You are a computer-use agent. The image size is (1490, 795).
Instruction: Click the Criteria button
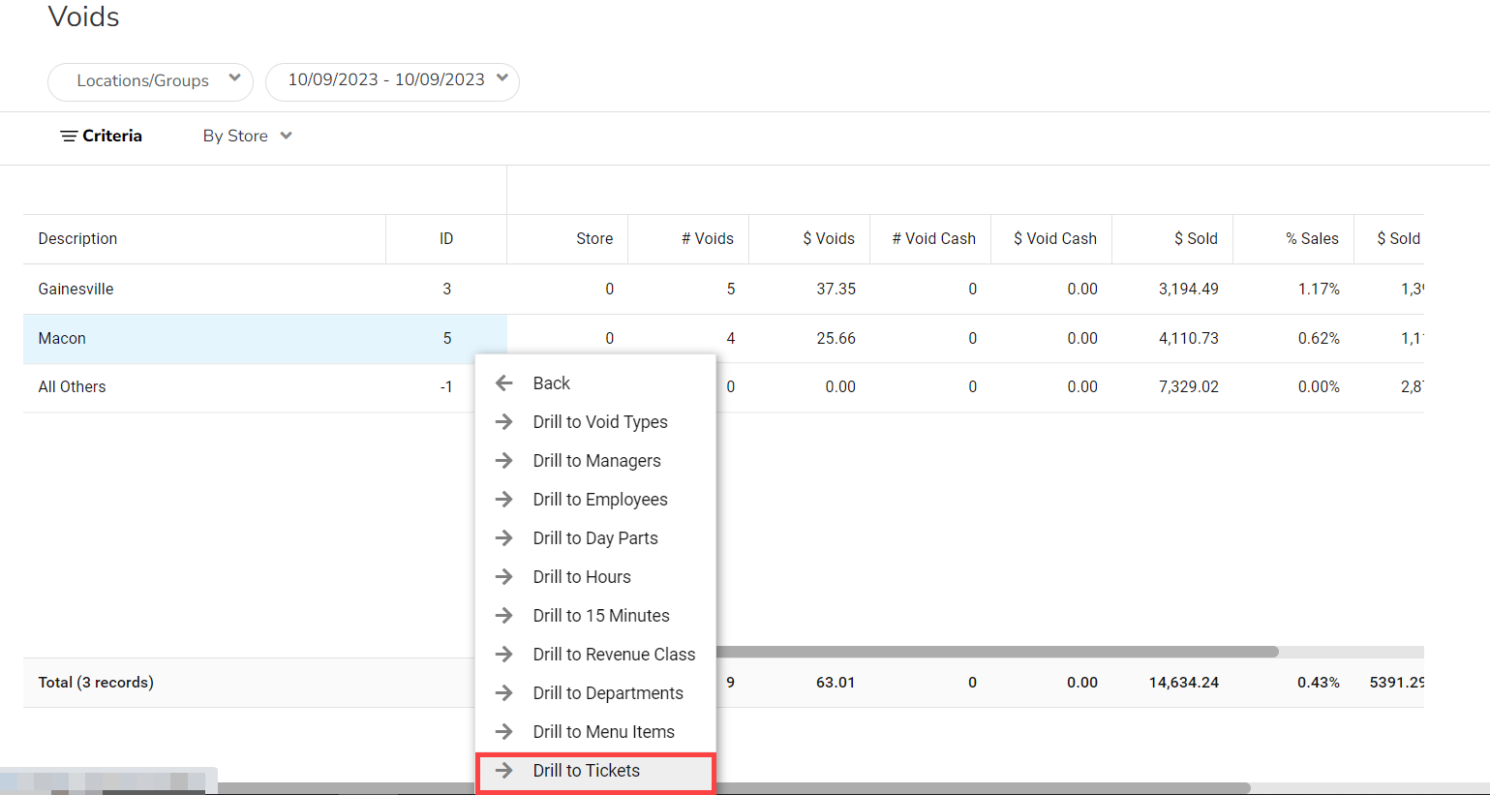(111, 137)
